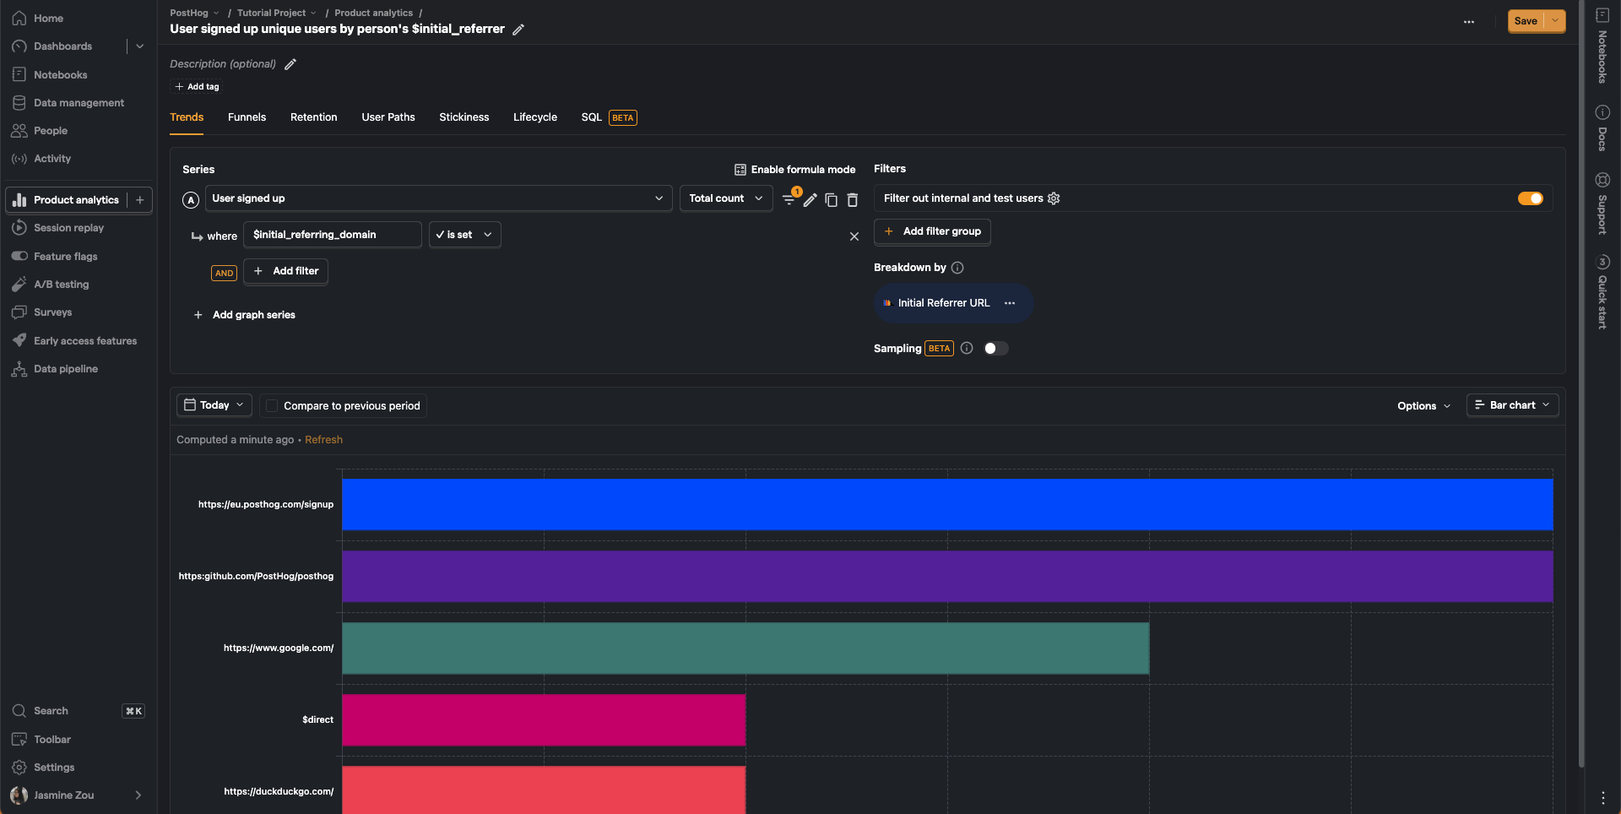The width and height of the screenshot is (1621, 814).
Task: Click Add filter group
Action: click(932, 231)
